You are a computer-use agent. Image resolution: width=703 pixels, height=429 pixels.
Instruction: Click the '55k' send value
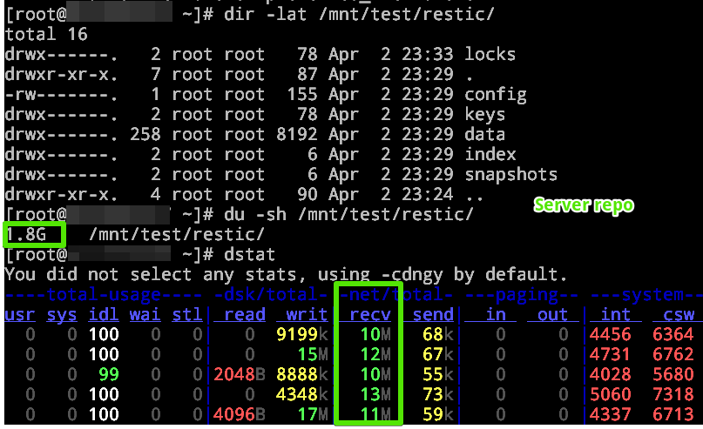coord(438,374)
